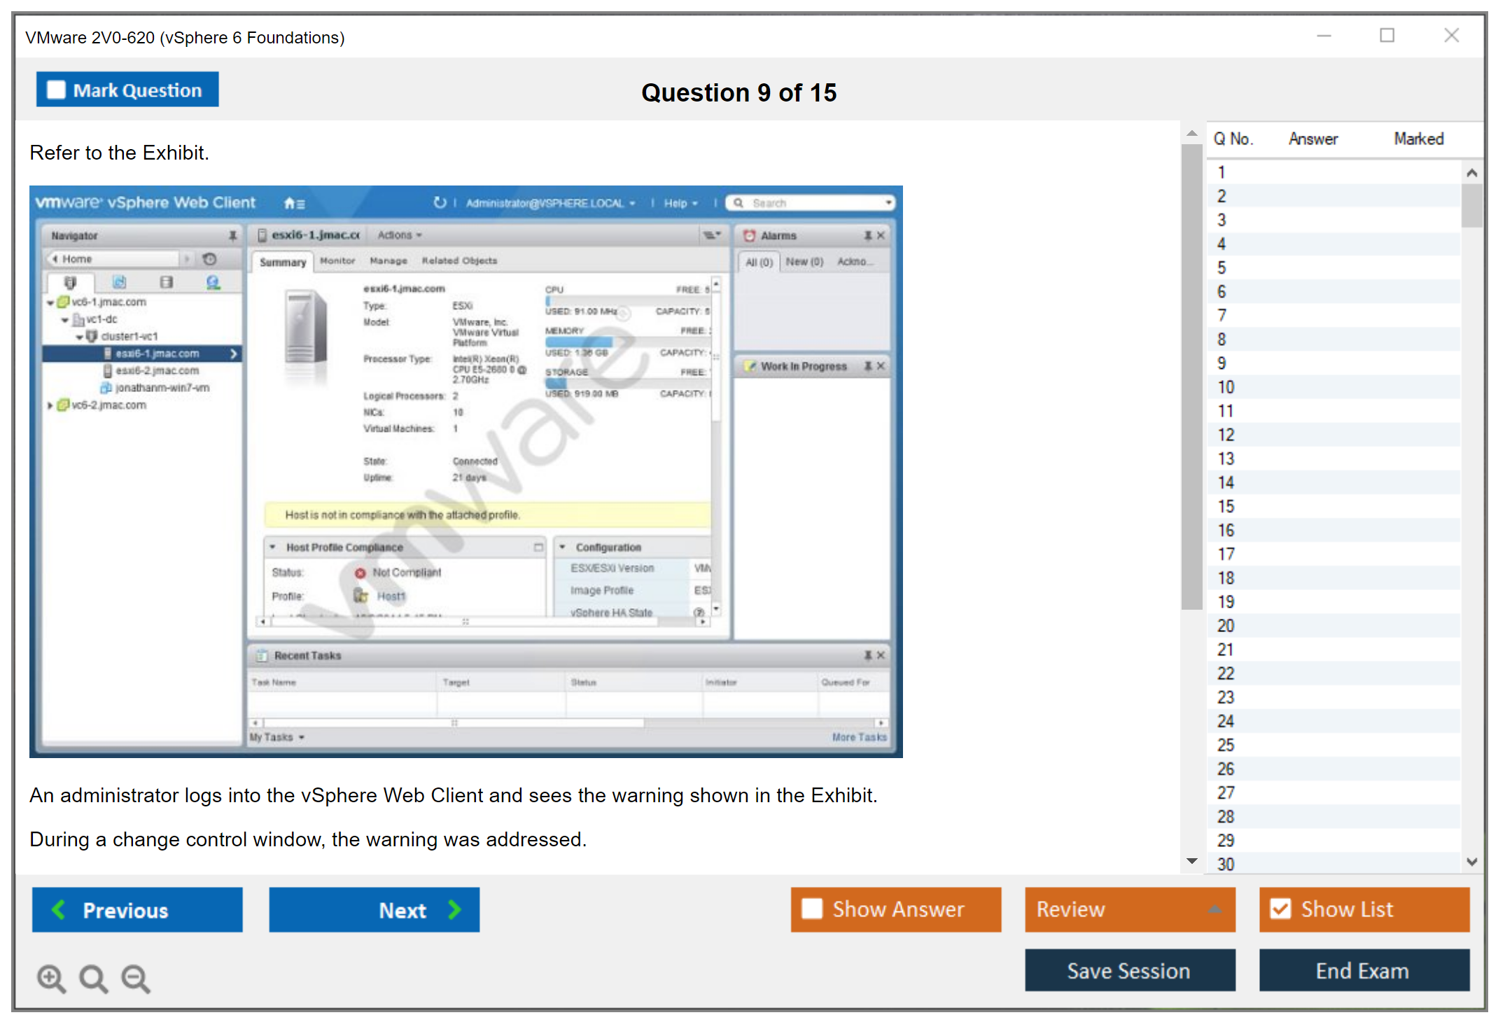
Task: Select question 20 in the list
Action: (x=1226, y=626)
